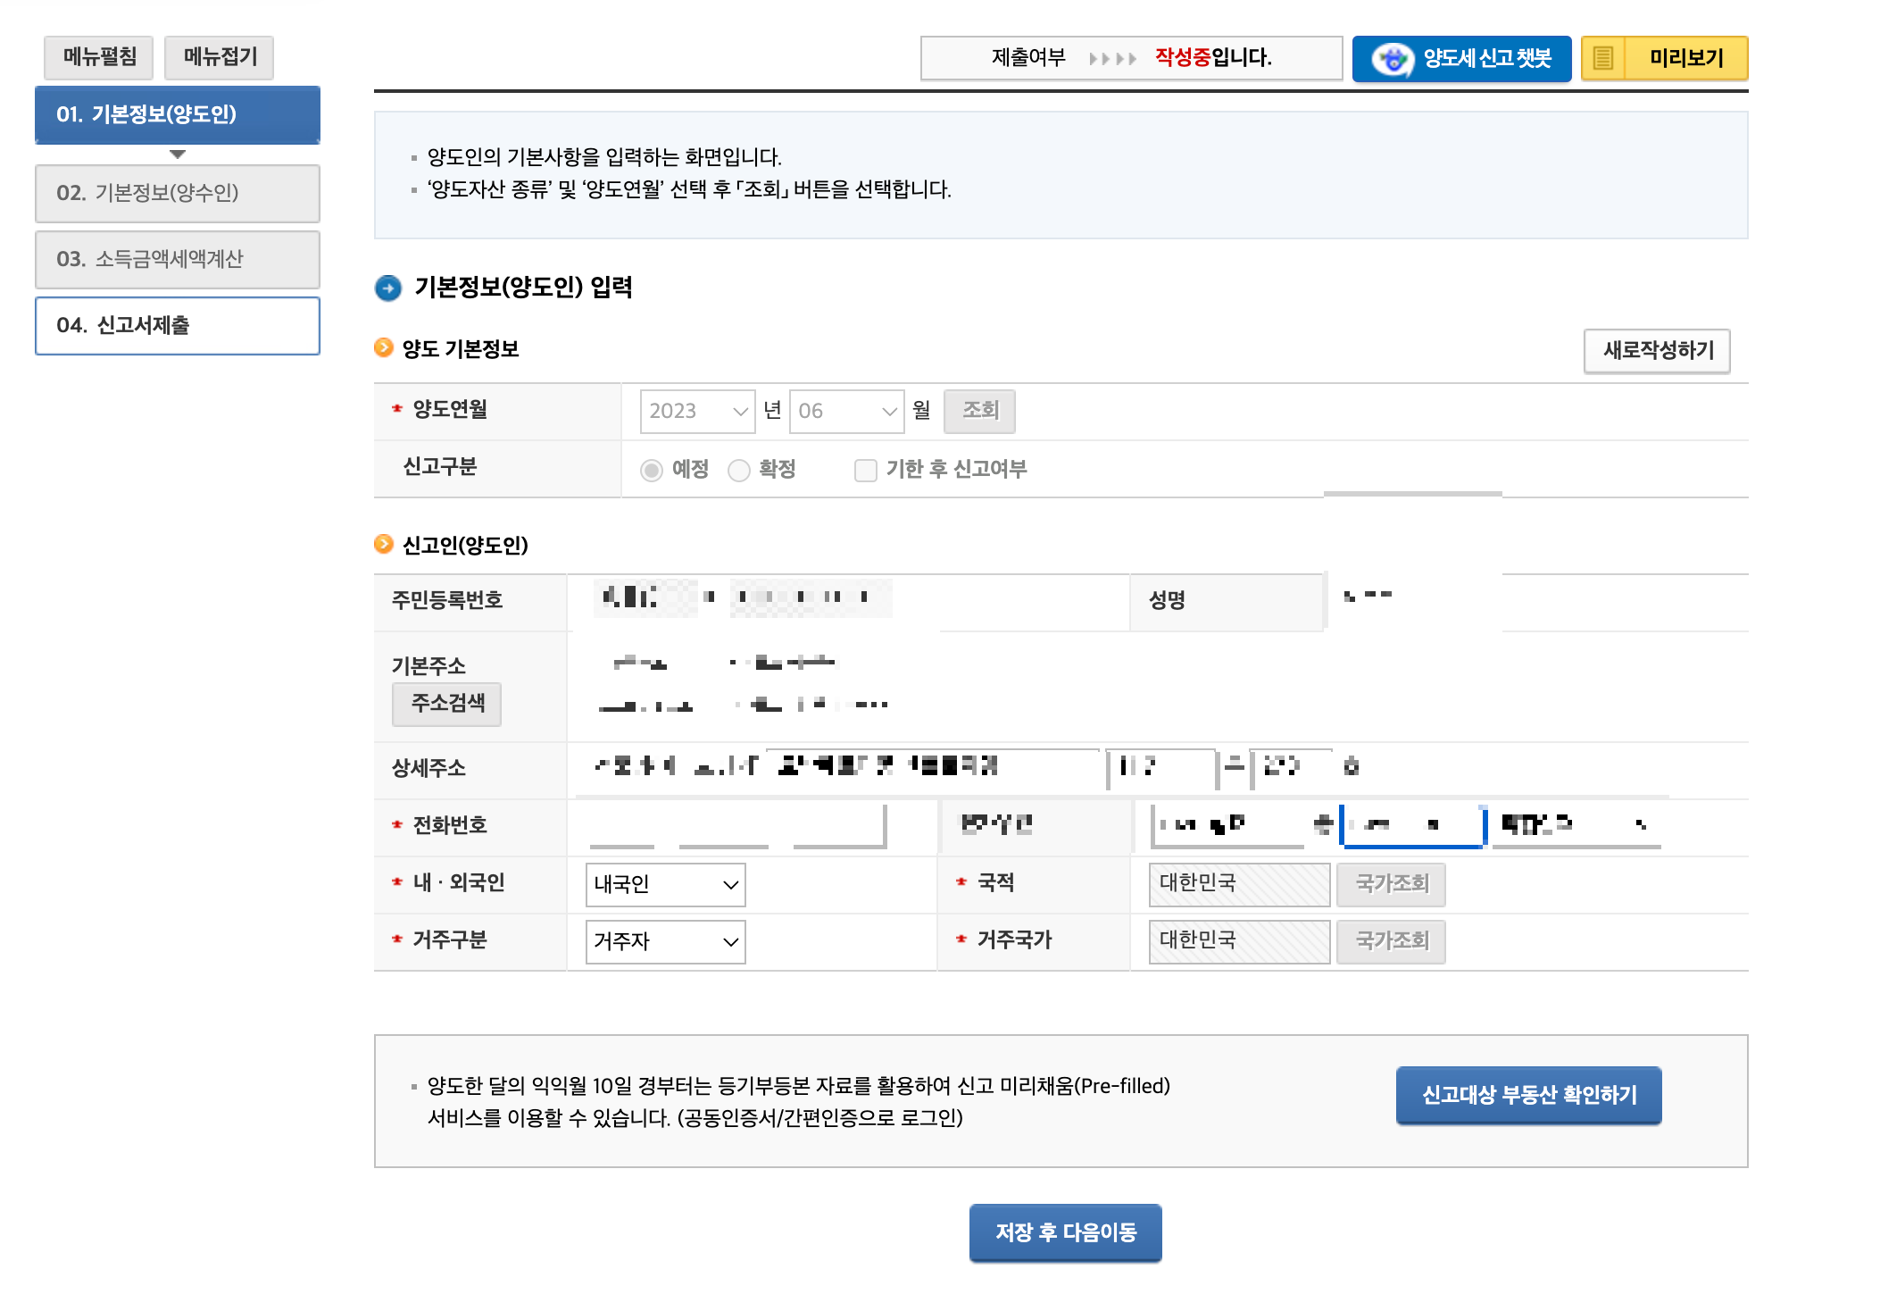1880x1311 pixels.
Task: Click the 주소검색 button
Action: tap(447, 704)
